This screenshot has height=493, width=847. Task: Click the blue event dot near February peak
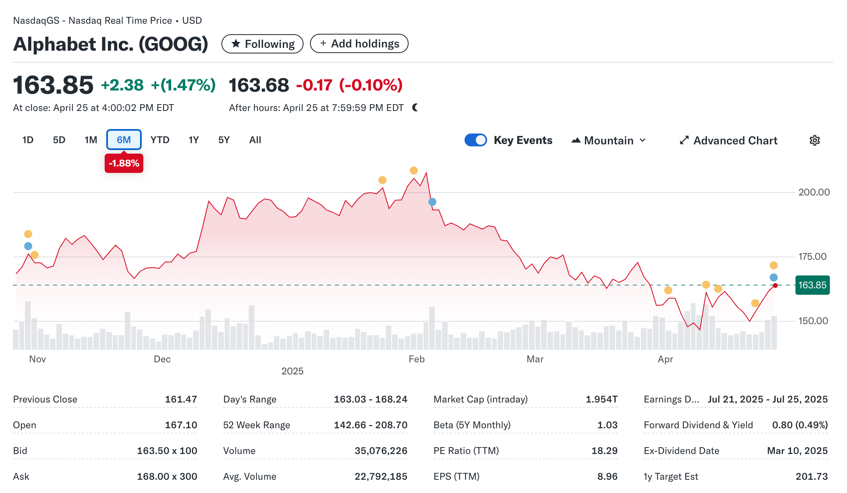click(432, 202)
